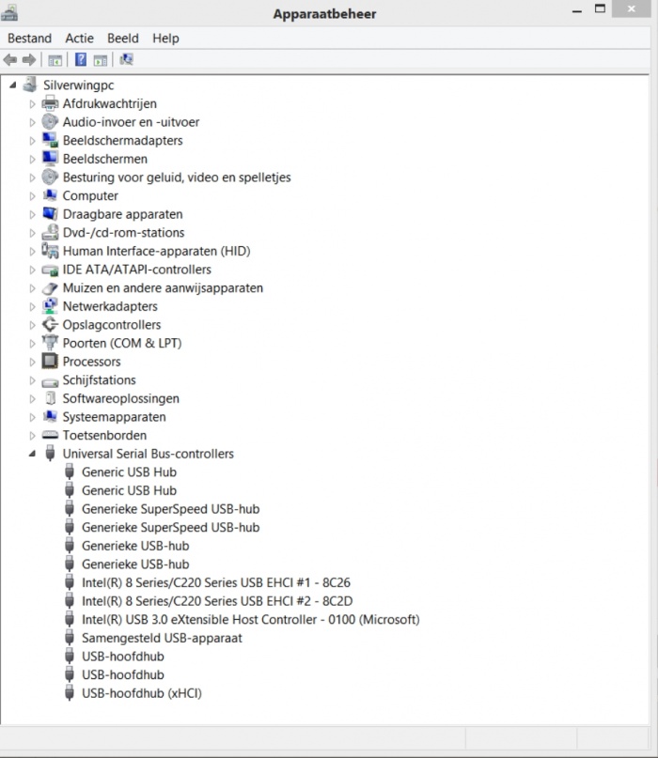Select the USB-hoofdhub (xHCI) device
658x758 pixels.
click(x=141, y=693)
